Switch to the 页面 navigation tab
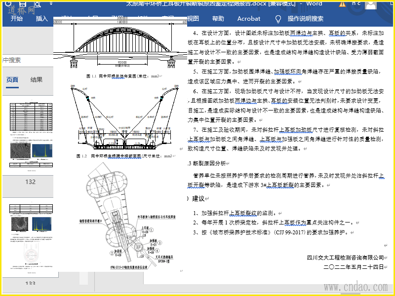This screenshot has width=395, height=296. tap(12, 80)
